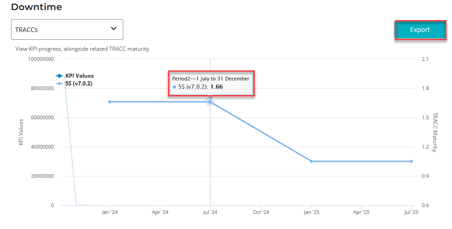Viewport: 452px width, 229px height.
Task: Click the 1.66 value in the tooltip
Action: coord(216,87)
